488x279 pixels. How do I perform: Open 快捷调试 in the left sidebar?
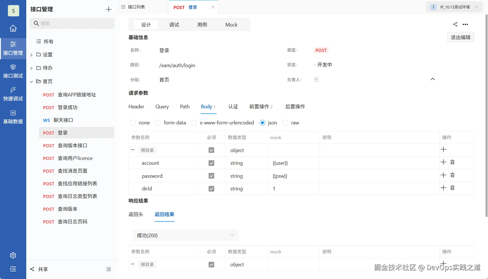tap(13, 94)
